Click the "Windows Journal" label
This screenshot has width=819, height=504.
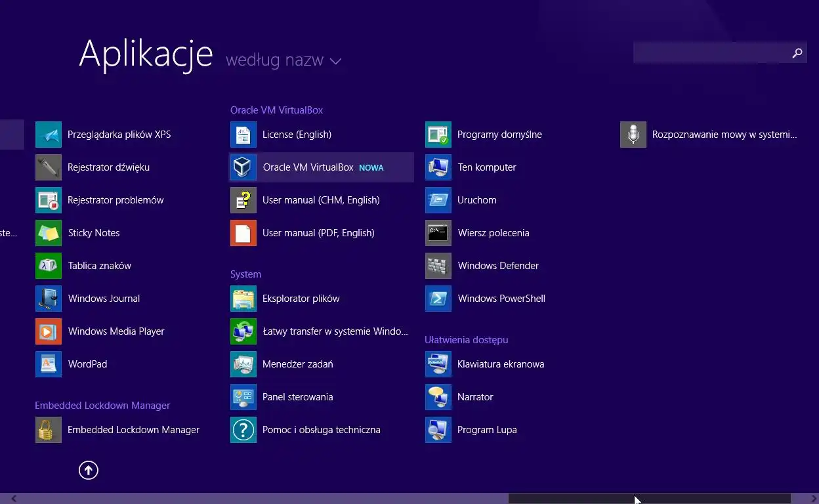click(104, 299)
